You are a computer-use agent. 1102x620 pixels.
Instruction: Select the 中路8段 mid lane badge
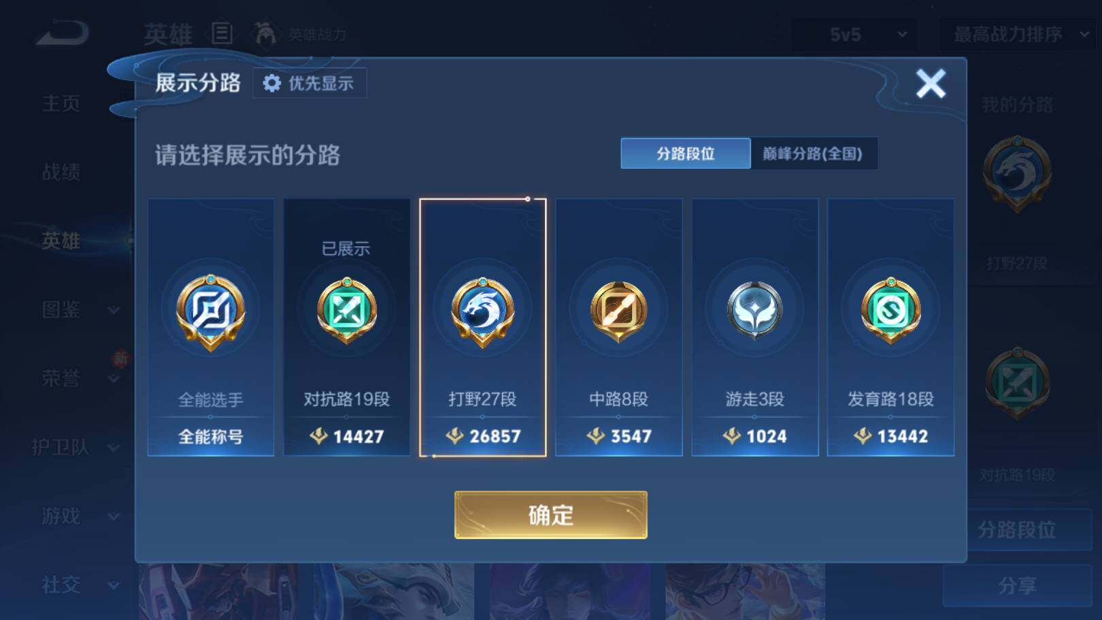coord(618,312)
